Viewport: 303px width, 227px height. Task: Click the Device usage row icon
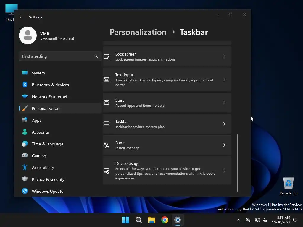[107, 171]
